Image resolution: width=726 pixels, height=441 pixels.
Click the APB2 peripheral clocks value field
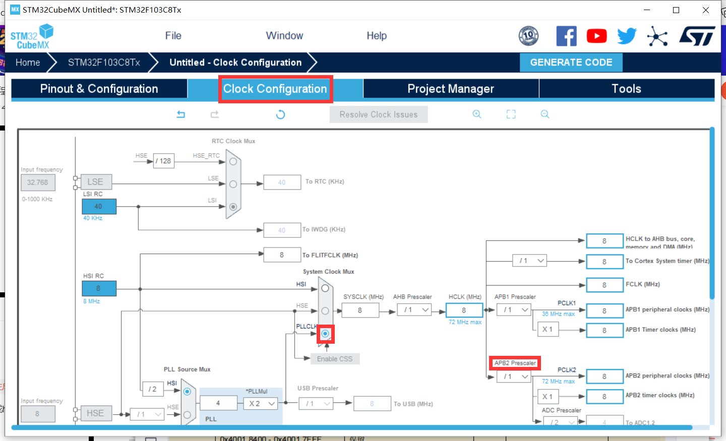click(x=604, y=376)
